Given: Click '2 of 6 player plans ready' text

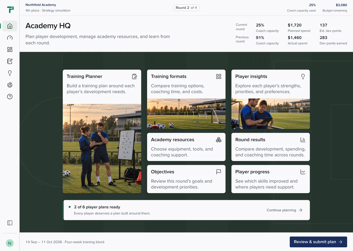Looking at the screenshot, I should 97,207.
